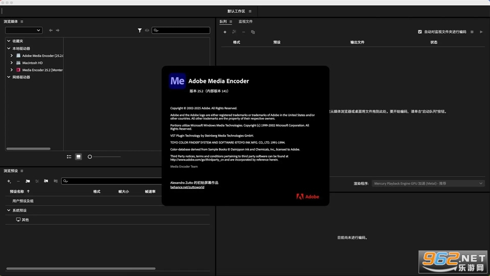Click the 状态 column header in queue
490x276 pixels.
pos(434,42)
